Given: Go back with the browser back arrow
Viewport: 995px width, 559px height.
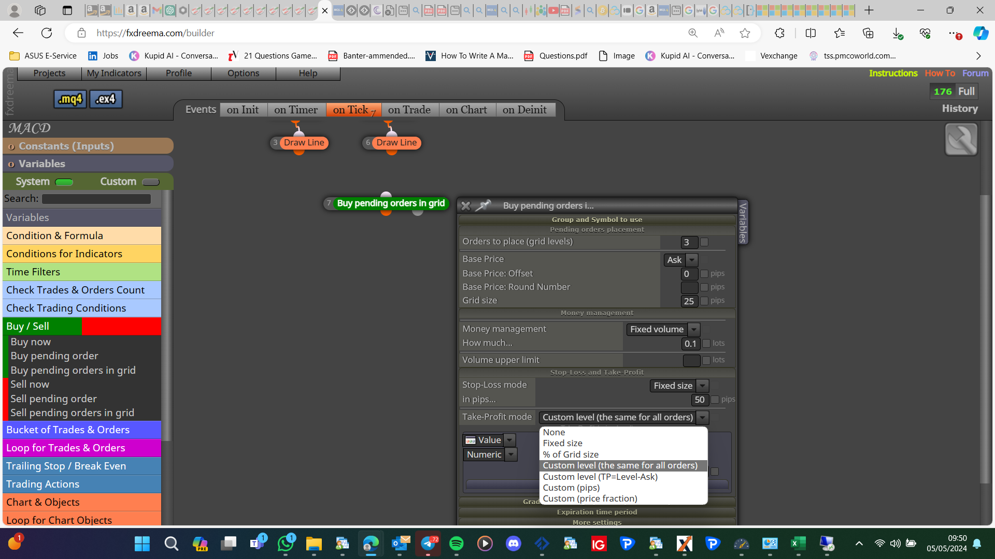Looking at the screenshot, I should pos(18,33).
